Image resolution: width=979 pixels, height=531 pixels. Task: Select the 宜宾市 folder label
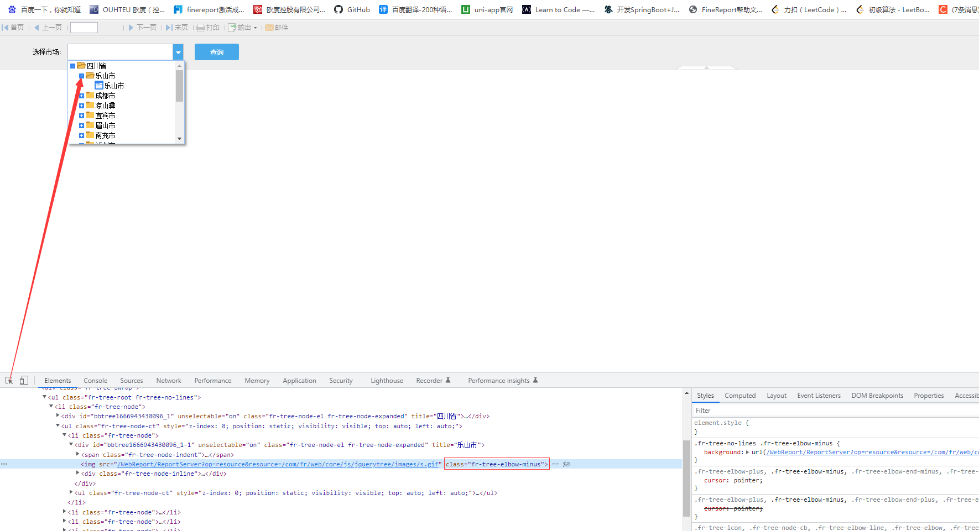tap(105, 115)
